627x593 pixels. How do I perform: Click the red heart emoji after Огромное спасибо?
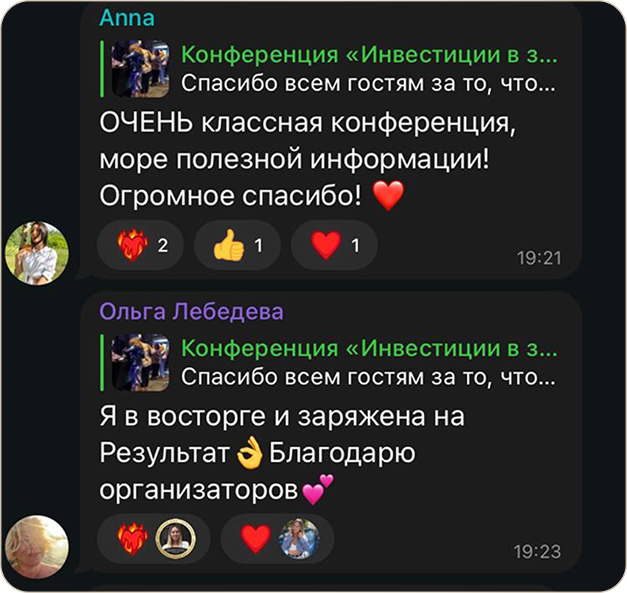pyautogui.click(x=388, y=195)
